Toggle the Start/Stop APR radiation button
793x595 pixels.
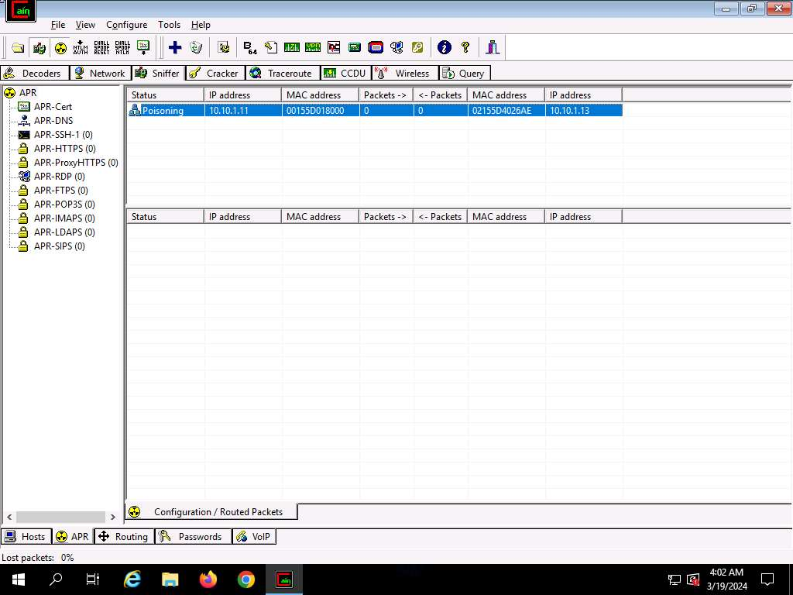tap(60, 47)
